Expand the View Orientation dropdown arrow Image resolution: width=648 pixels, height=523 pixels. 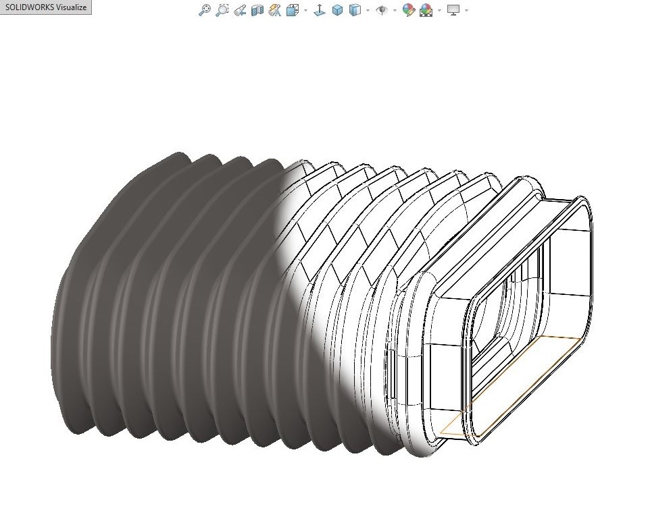click(x=306, y=10)
